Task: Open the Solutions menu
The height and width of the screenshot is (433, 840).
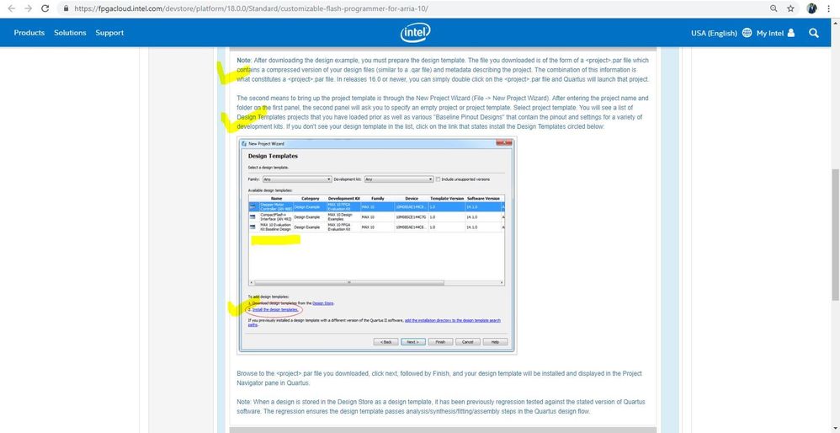Action: coord(70,33)
